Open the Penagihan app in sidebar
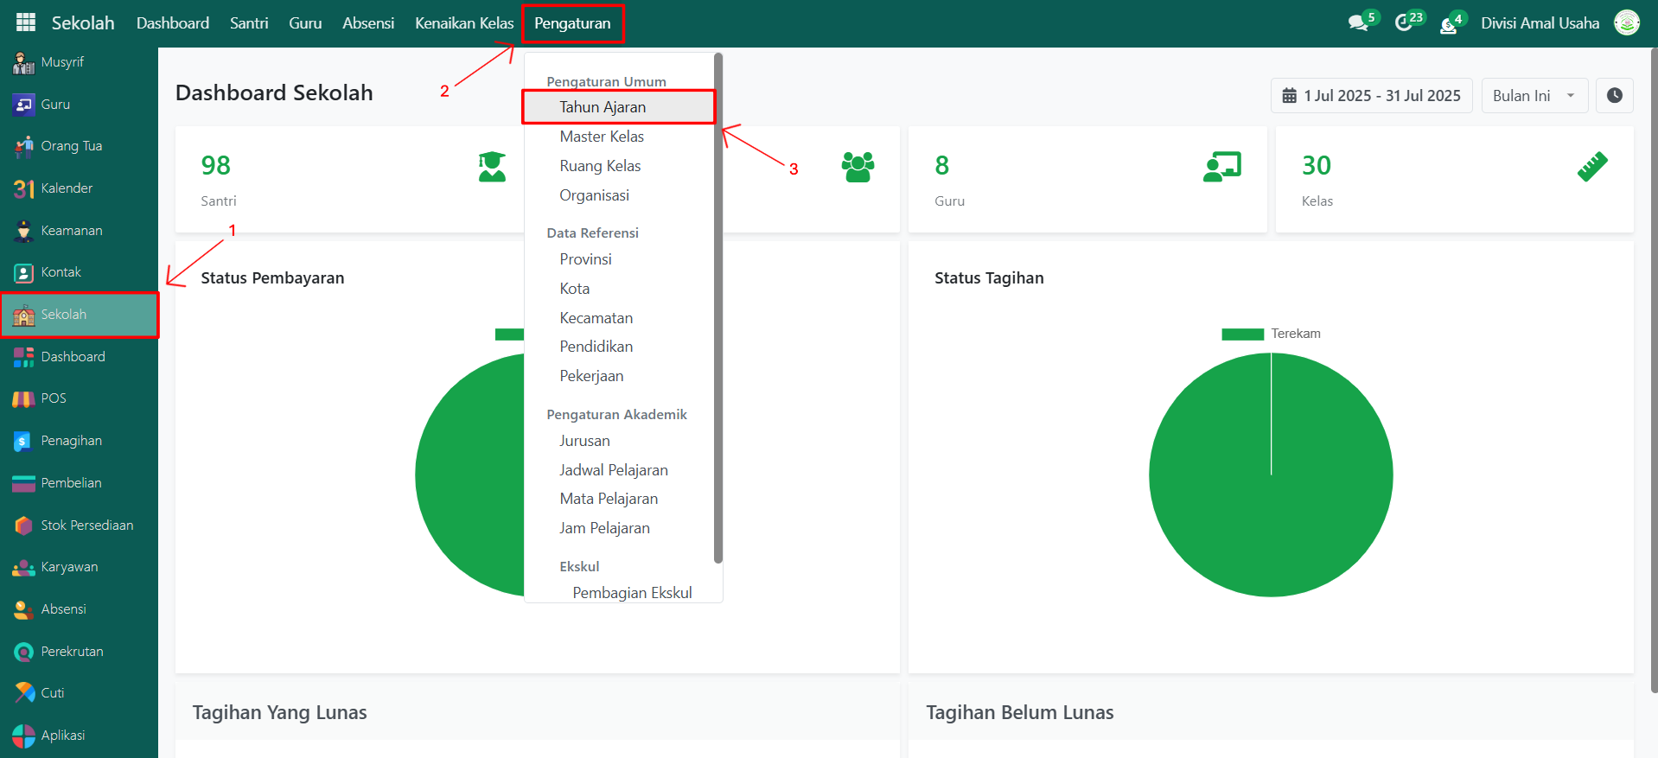This screenshot has width=1658, height=758. [71, 441]
